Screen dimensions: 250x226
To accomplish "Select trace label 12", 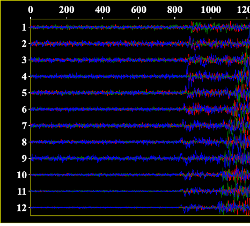I will [x=22, y=208].
